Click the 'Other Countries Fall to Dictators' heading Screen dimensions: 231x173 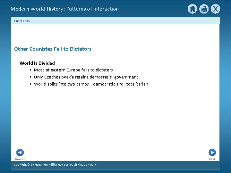[x=53, y=49]
